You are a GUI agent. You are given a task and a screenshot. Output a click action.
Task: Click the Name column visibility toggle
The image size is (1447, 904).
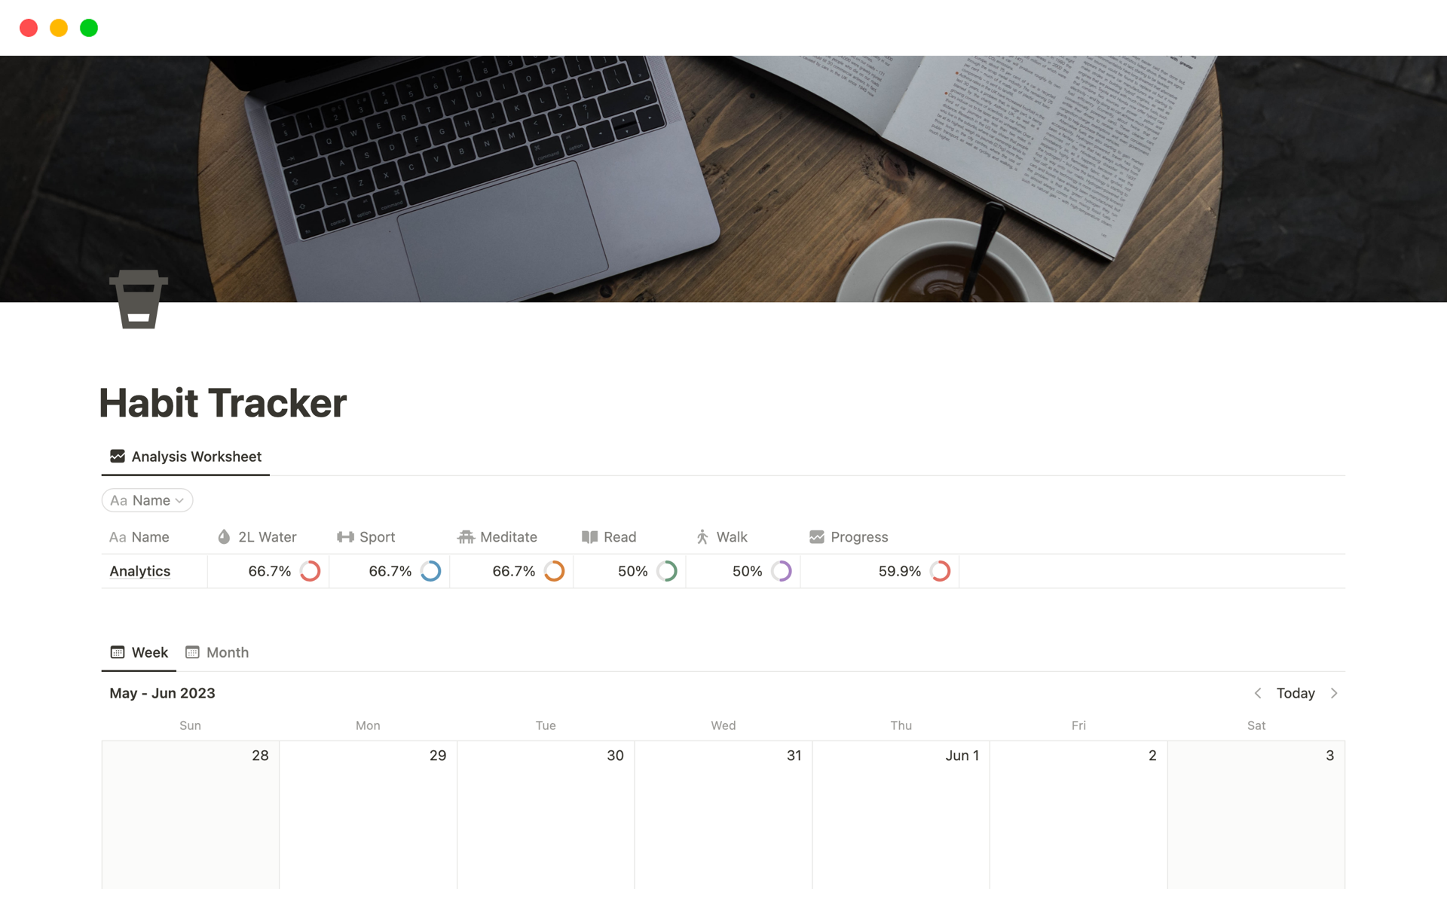(147, 500)
